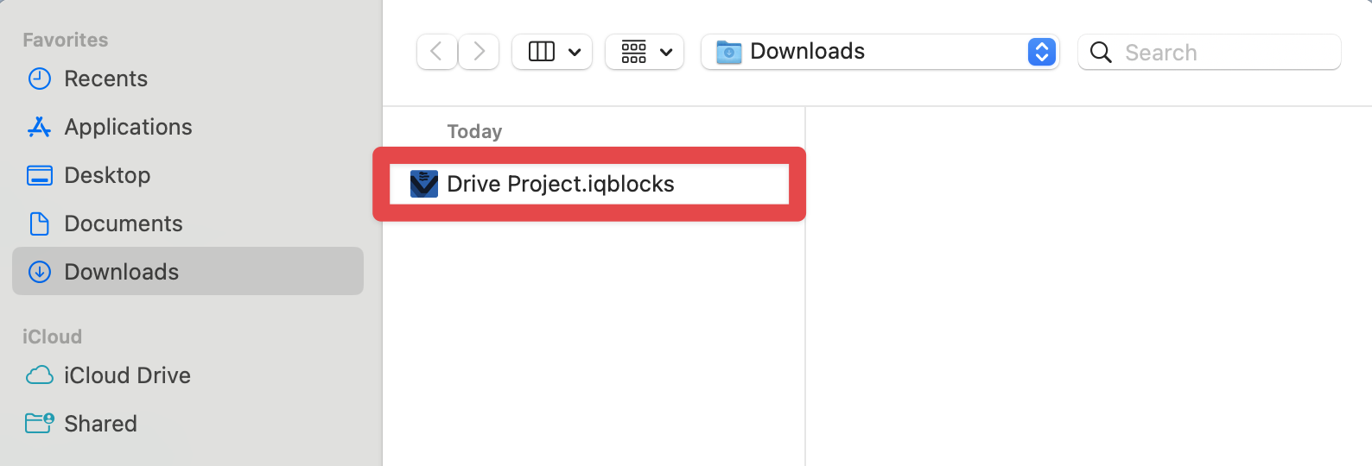Open the Downloads location pop-up menu

pos(864,52)
